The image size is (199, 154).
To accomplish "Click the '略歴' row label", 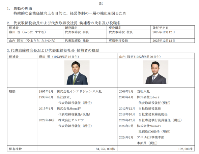I will tap(12, 91).
